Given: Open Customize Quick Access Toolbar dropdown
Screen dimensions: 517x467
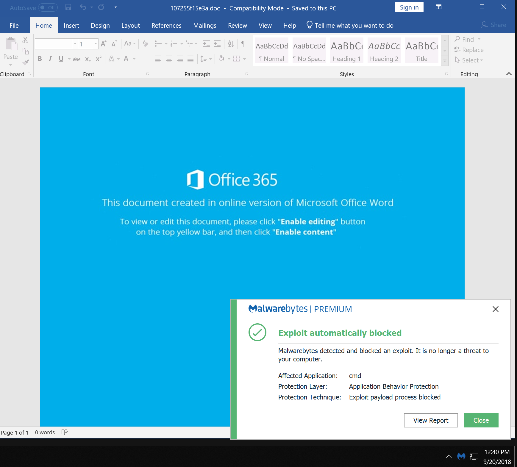Looking at the screenshot, I should click(x=115, y=7).
